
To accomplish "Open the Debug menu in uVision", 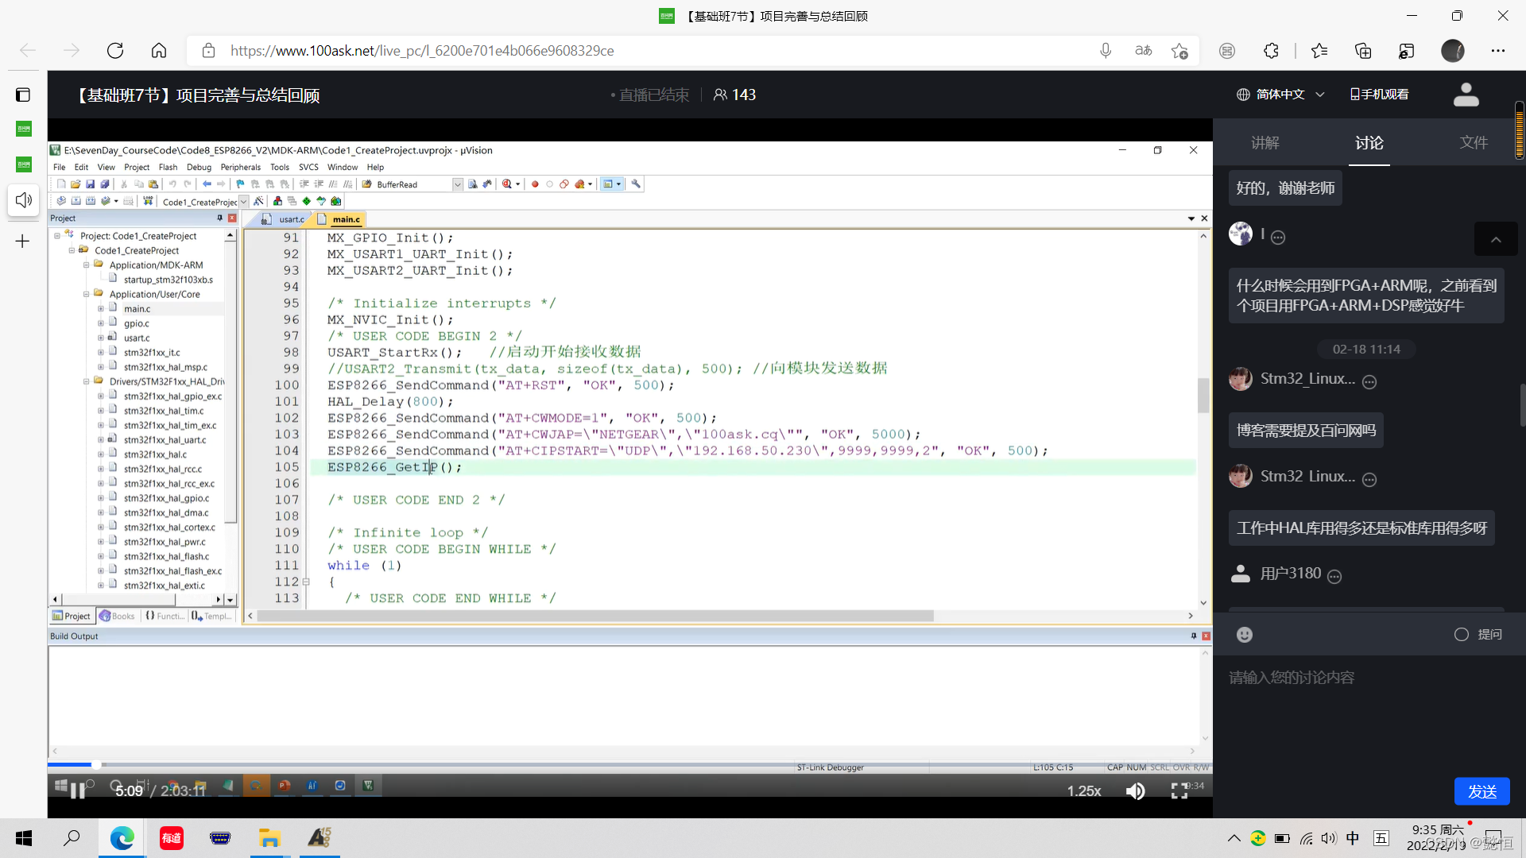I will (x=199, y=167).
